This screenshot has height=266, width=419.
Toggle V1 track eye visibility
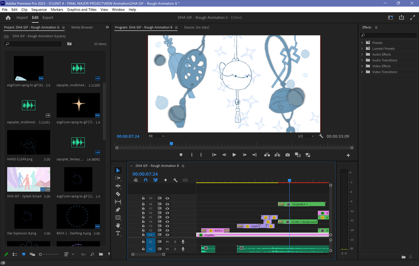(167, 235)
